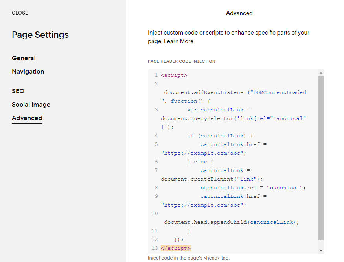
Task: Click the PAGE HEADER CODE INJECTION label
Action: pyautogui.click(x=182, y=61)
